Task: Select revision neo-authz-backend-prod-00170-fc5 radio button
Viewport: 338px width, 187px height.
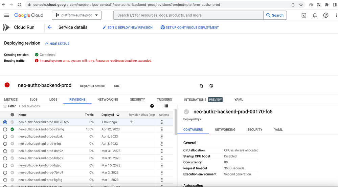Action: 5,122
